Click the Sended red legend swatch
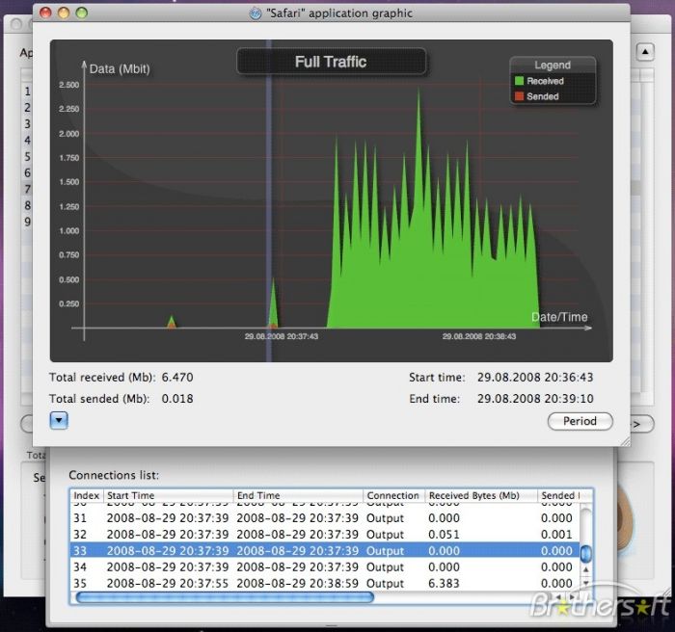Viewport: 675px width, 632px height. click(x=519, y=96)
